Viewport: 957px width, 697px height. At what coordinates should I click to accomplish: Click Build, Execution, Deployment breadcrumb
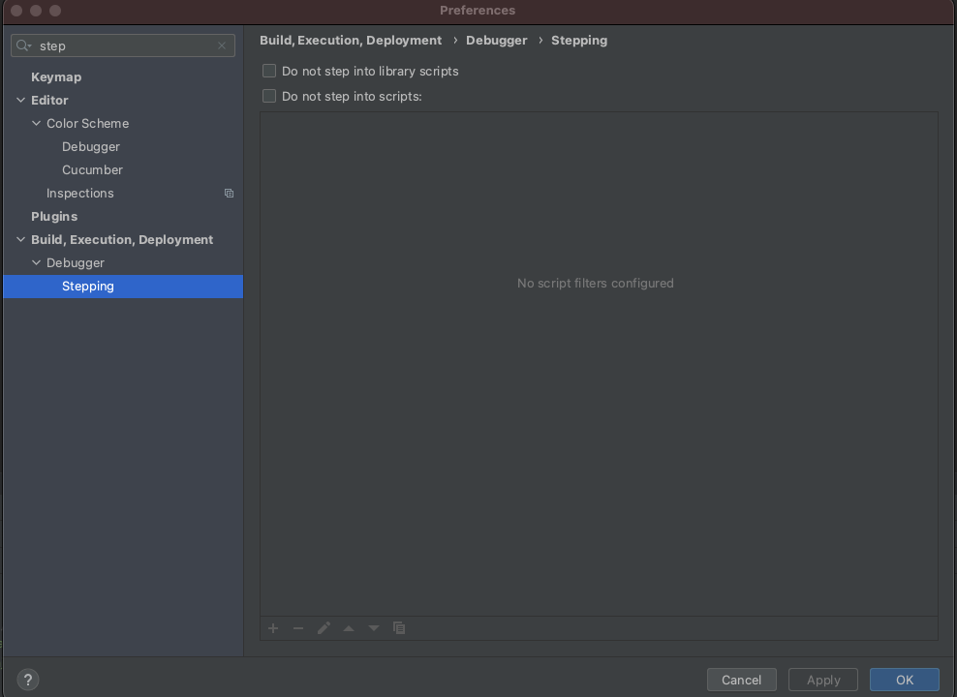[351, 41]
